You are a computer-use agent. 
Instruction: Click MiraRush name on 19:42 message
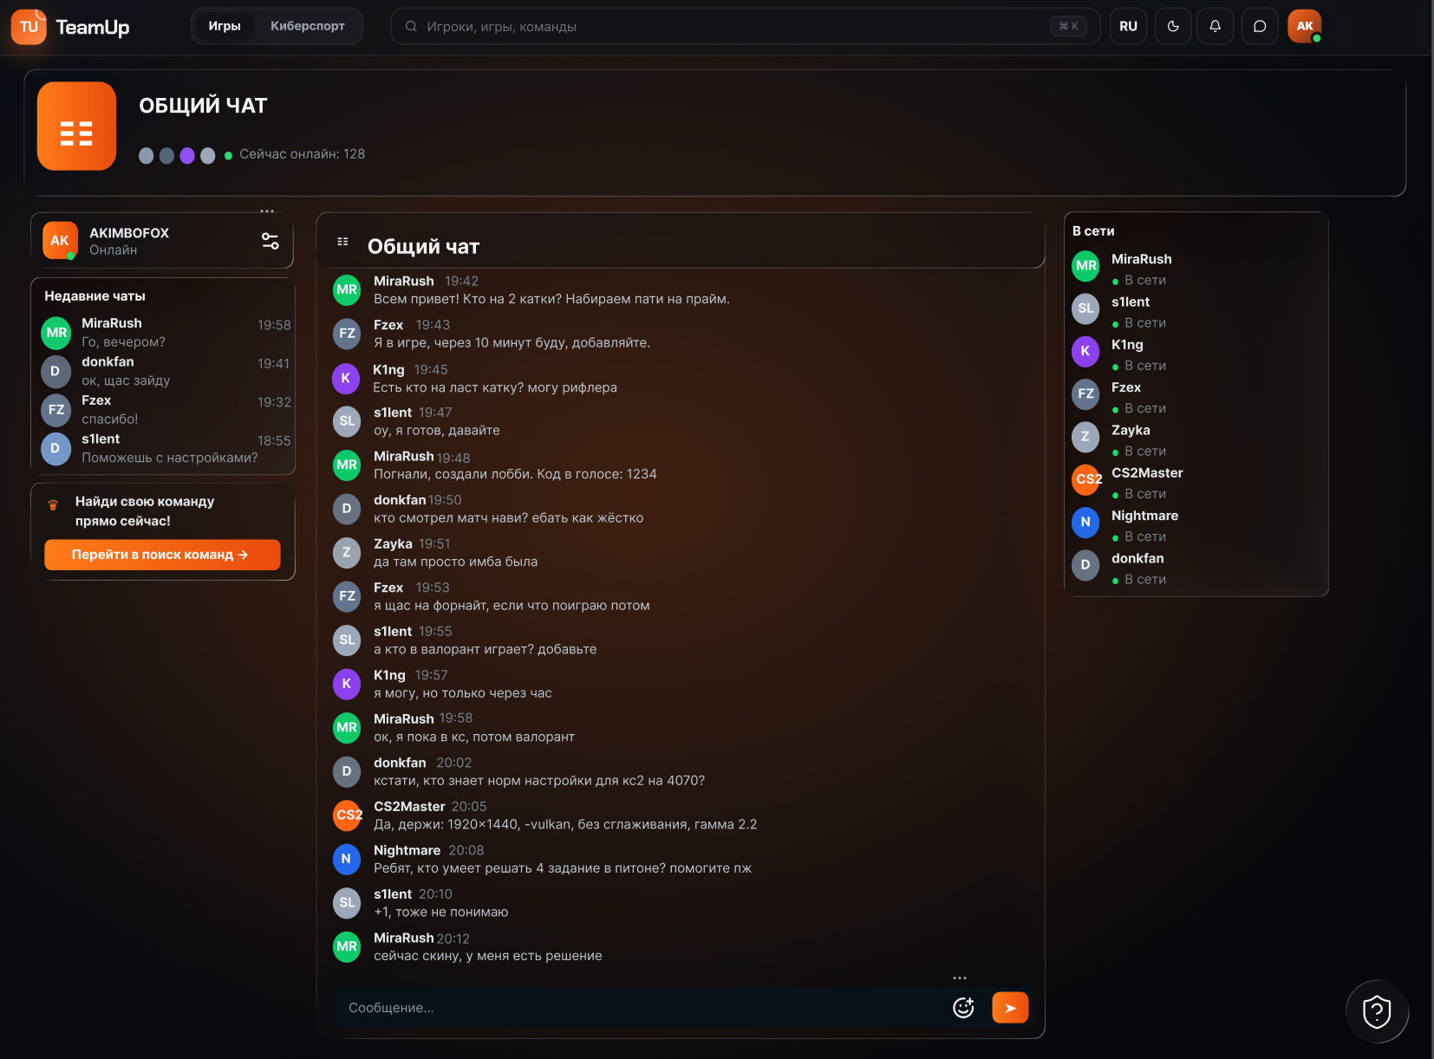[404, 281]
